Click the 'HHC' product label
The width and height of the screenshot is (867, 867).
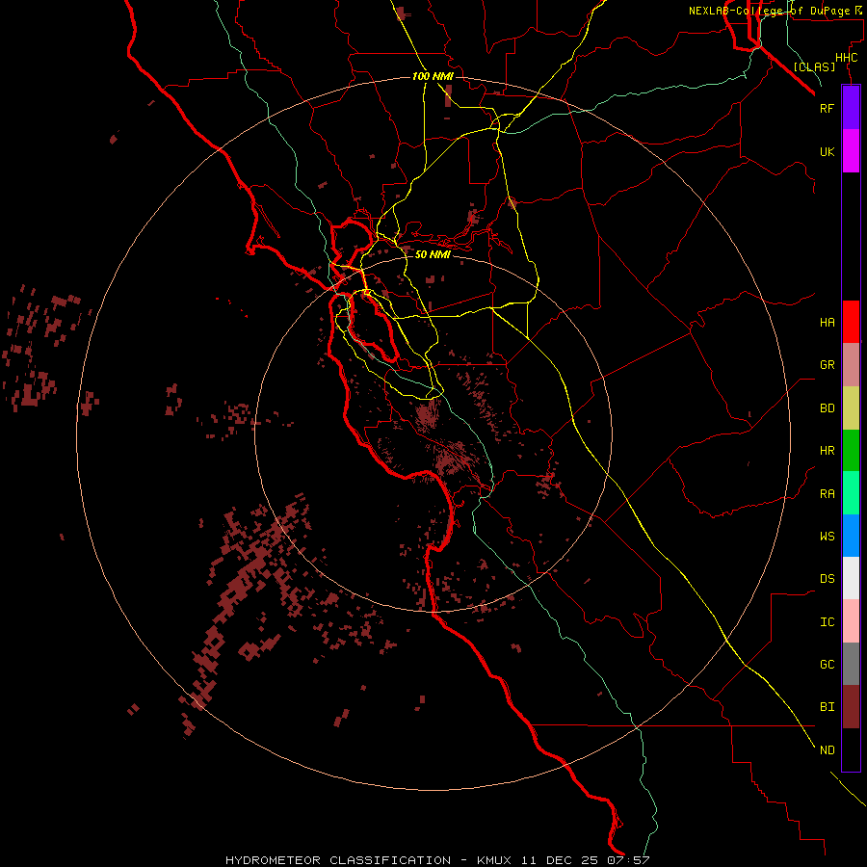coord(847,58)
